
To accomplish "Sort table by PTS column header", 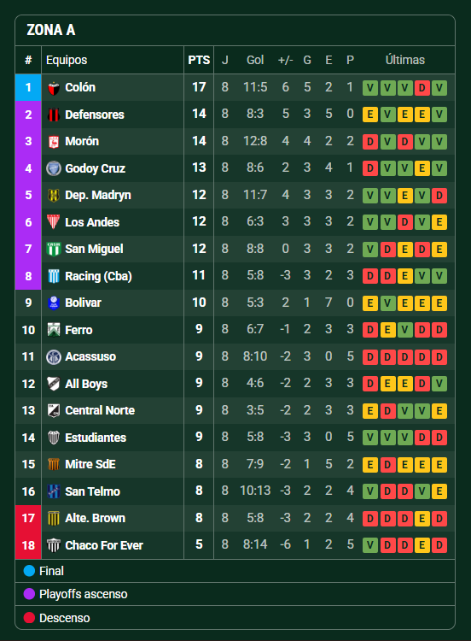I will click(x=199, y=60).
